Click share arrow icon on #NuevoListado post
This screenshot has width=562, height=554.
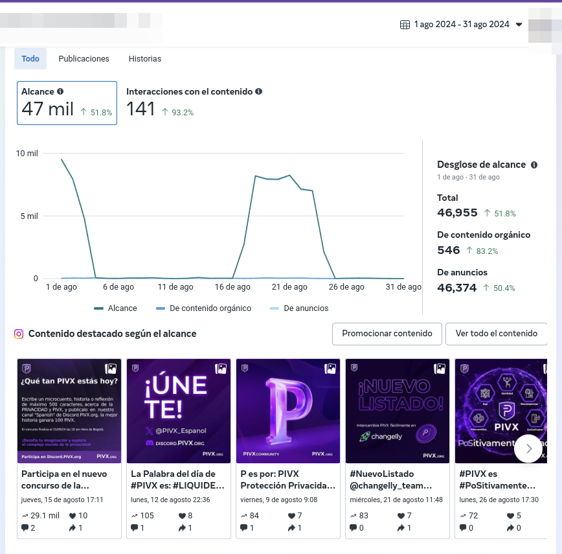(401, 528)
